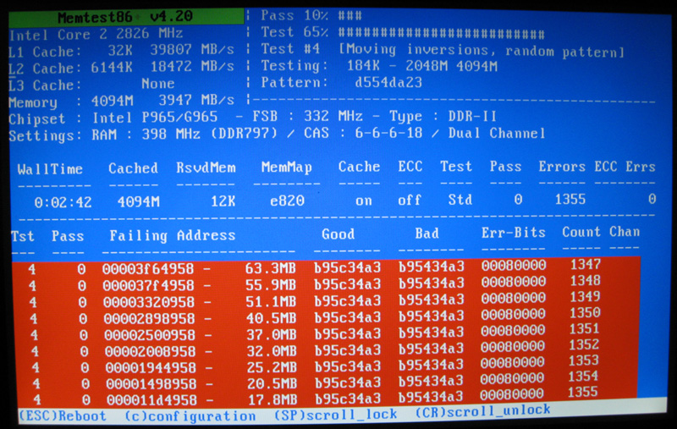Click the Memtest86+ v4.20 title
The width and height of the screenshot is (677, 429).
pos(125,17)
